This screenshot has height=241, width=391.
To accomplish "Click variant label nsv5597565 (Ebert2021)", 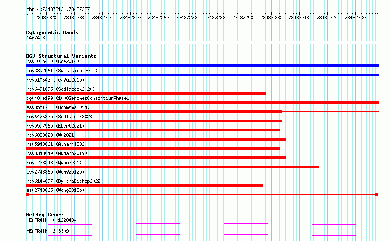I will click(x=55, y=126).
